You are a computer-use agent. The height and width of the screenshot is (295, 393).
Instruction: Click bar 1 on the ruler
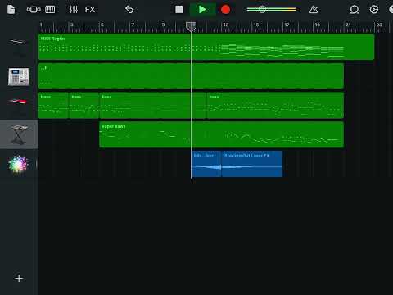pos(41,25)
